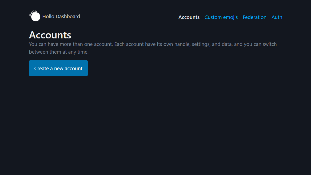Select the bold Accounts item in header
Screen dimensions: 311x175
coord(189,17)
